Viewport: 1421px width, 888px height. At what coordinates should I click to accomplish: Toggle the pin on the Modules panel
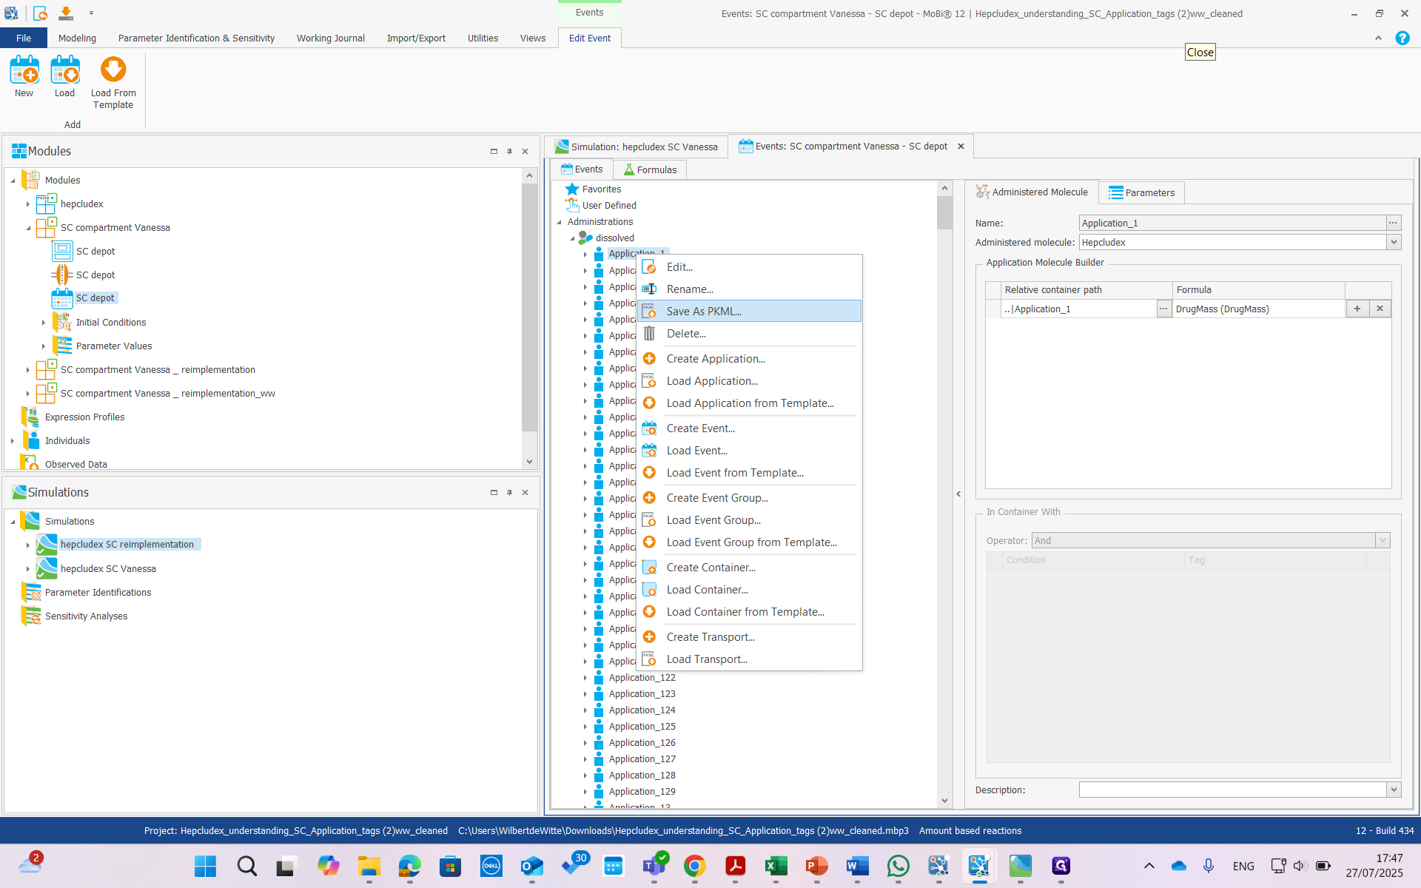tap(509, 151)
